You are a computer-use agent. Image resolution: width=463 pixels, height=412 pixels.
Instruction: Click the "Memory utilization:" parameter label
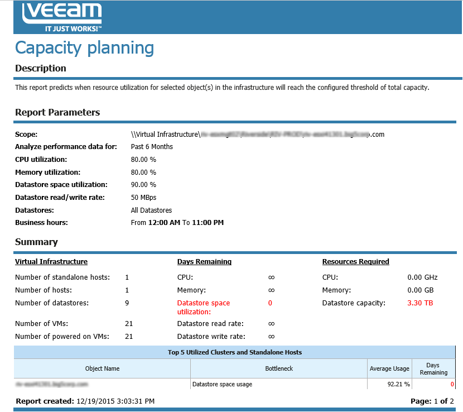[47, 173]
